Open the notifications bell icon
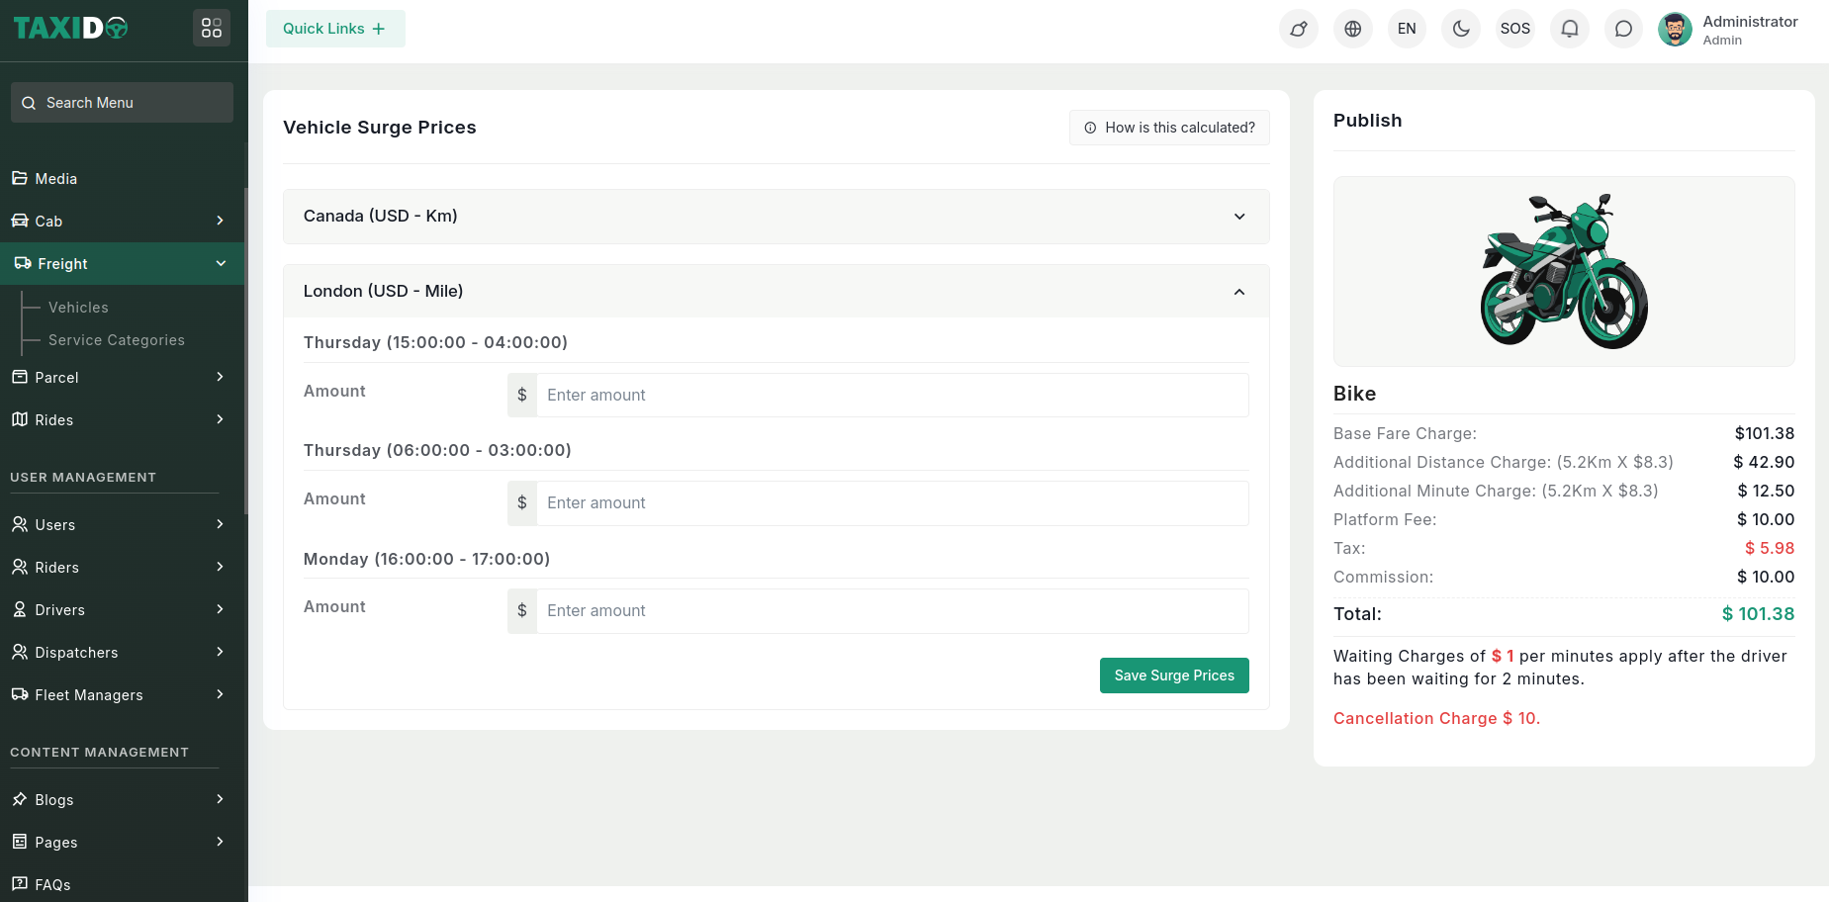 [x=1569, y=29]
